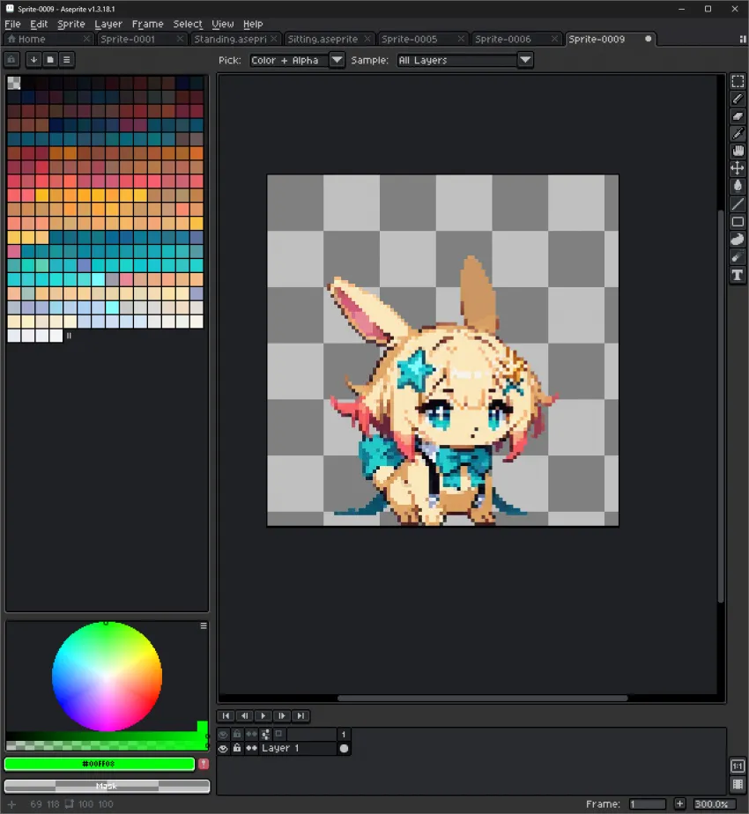Click the green #00FF08 foreground color button
This screenshot has width=749, height=814.
click(100, 764)
